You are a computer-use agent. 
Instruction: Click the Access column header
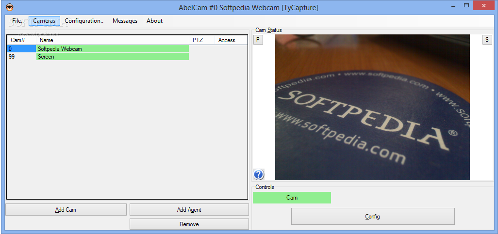231,40
